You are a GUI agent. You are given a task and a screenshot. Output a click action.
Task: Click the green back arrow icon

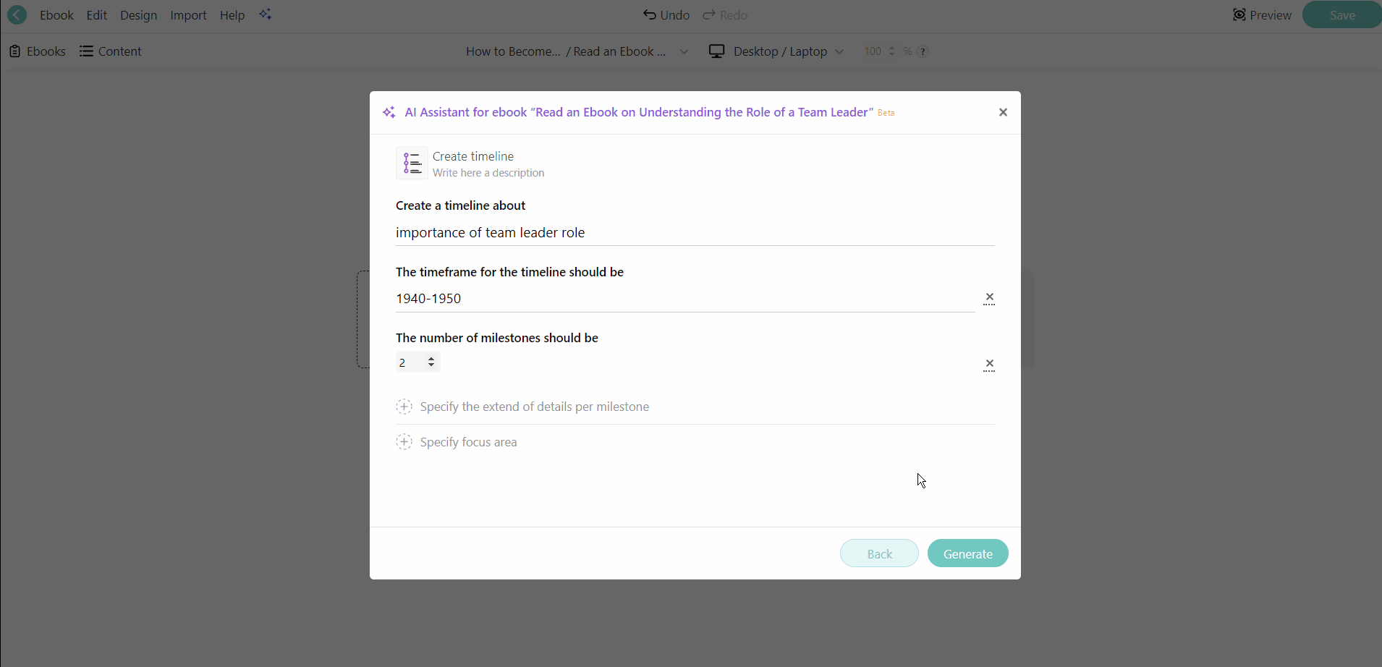tap(17, 14)
